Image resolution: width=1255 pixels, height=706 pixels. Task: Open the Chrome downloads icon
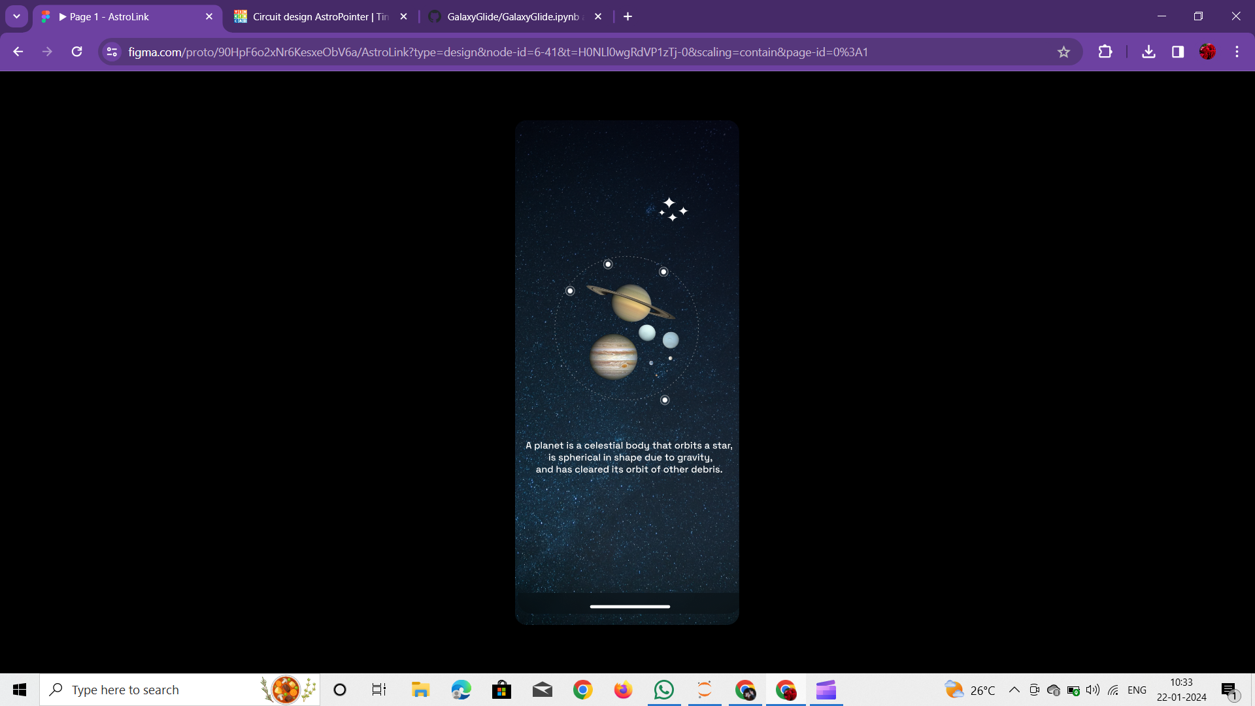(1148, 52)
